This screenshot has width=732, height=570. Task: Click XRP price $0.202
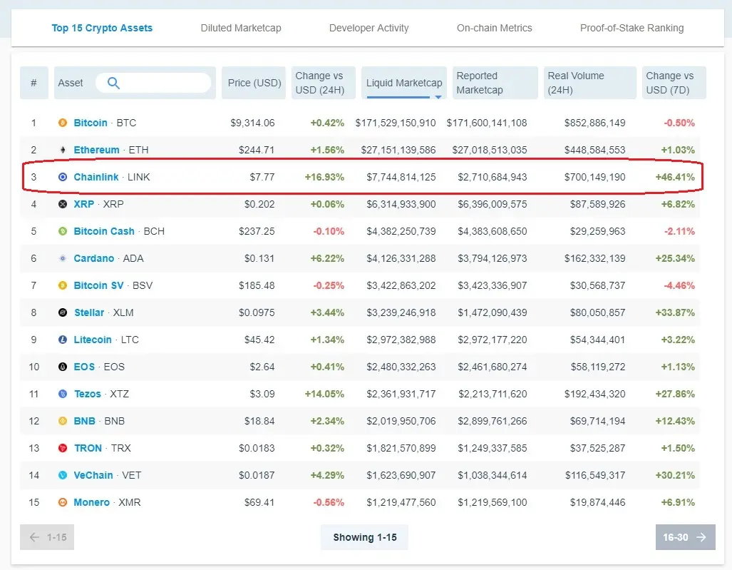[x=259, y=204]
